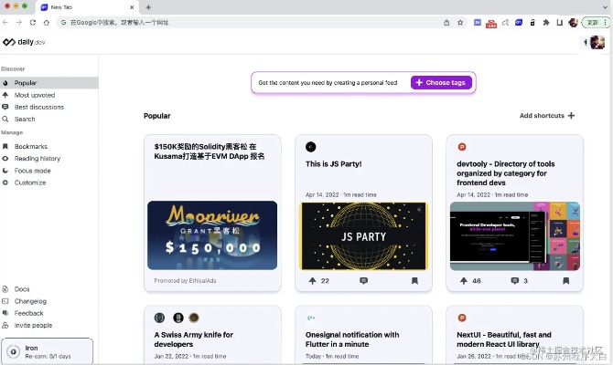Viewport: 613px width, 365px height.
Task: Open user profile avatar top right
Action: 597,42
